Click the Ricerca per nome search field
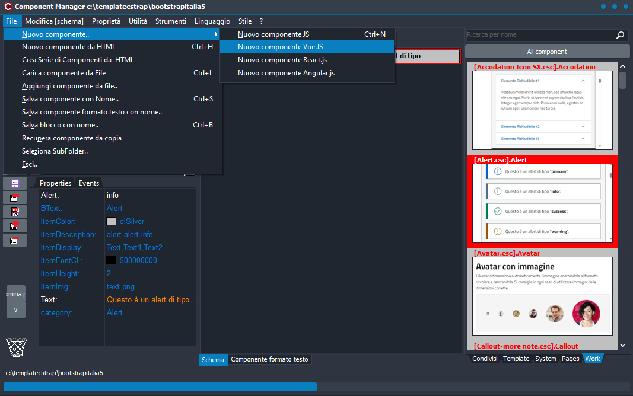 [x=540, y=35]
